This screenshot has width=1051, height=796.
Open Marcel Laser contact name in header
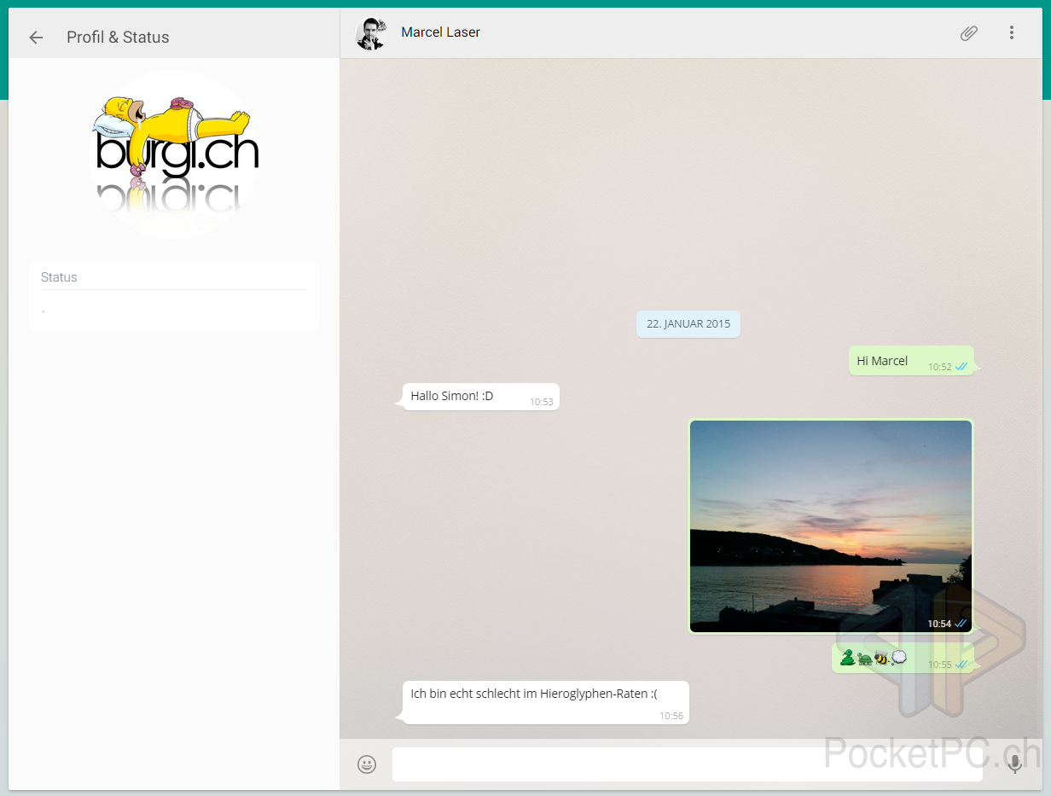click(x=440, y=32)
